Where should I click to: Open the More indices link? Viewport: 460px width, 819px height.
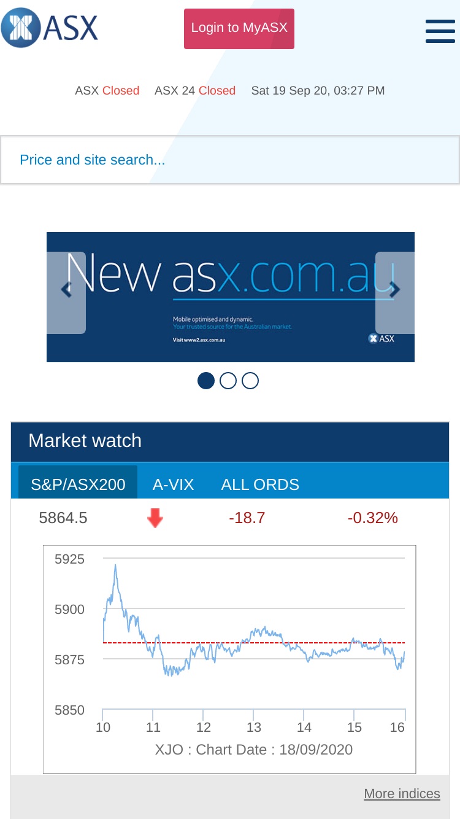coord(402,793)
